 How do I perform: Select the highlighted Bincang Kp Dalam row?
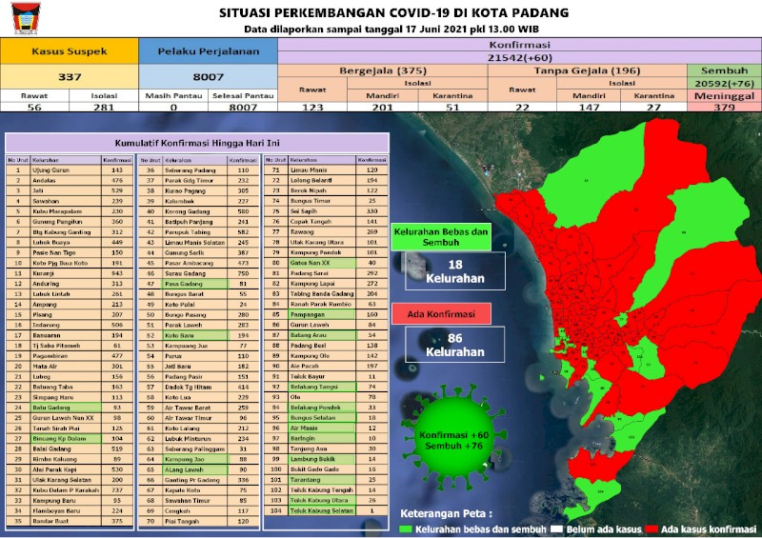[x=70, y=438]
